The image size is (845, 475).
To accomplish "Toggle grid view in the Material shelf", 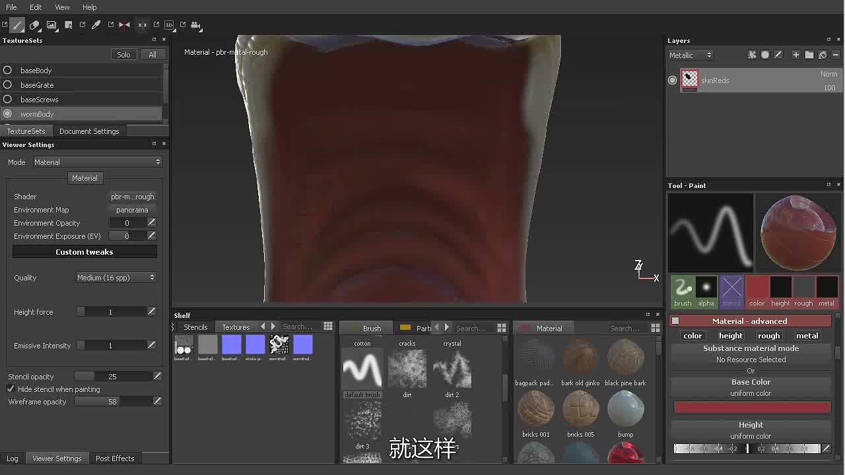I will pyautogui.click(x=656, y=328).
